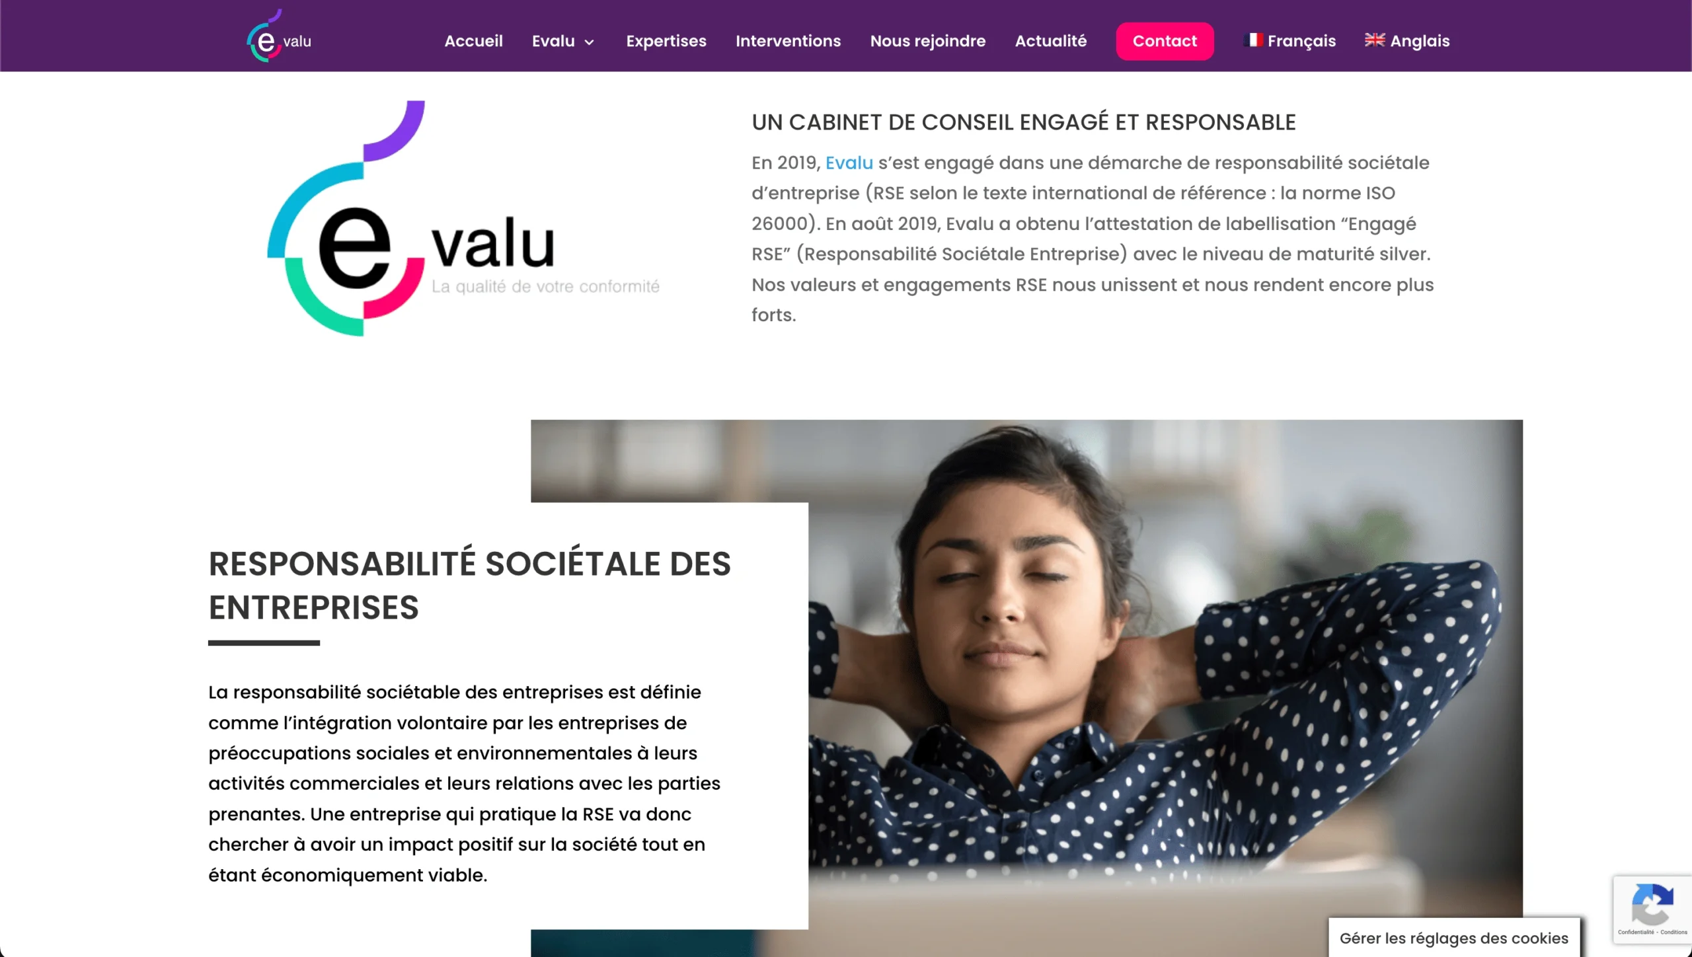Image resolution: width=1692 pixels, height=957 pixels.
Task: Expand the Evalu menu chevron
Action: (590, 42)
